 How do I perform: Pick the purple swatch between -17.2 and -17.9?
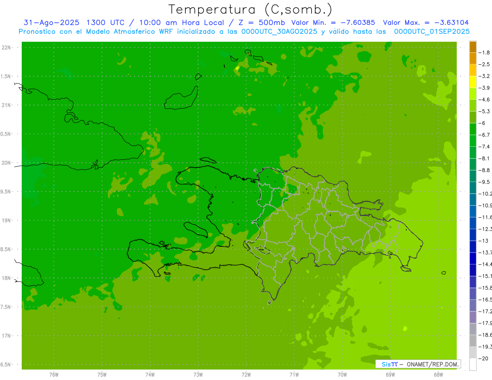click(x=473, y=317)
